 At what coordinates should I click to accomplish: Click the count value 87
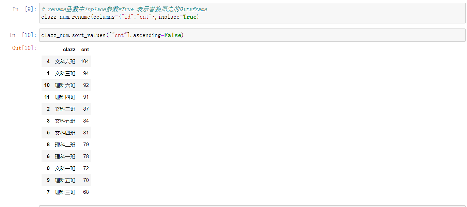tap(86, 109)
